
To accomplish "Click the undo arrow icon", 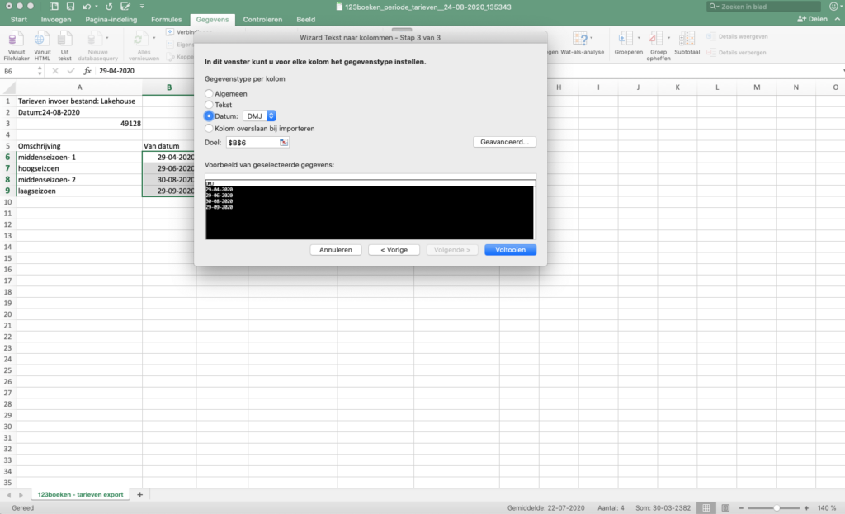I will click(x=86, y=7).
